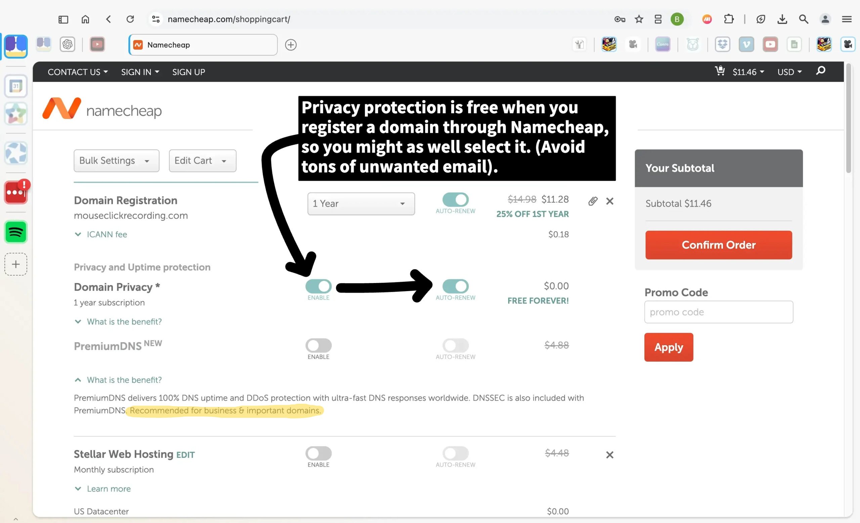Open browser downloads icon
Viewport: 860px width, 523px height.
[782, 19]
